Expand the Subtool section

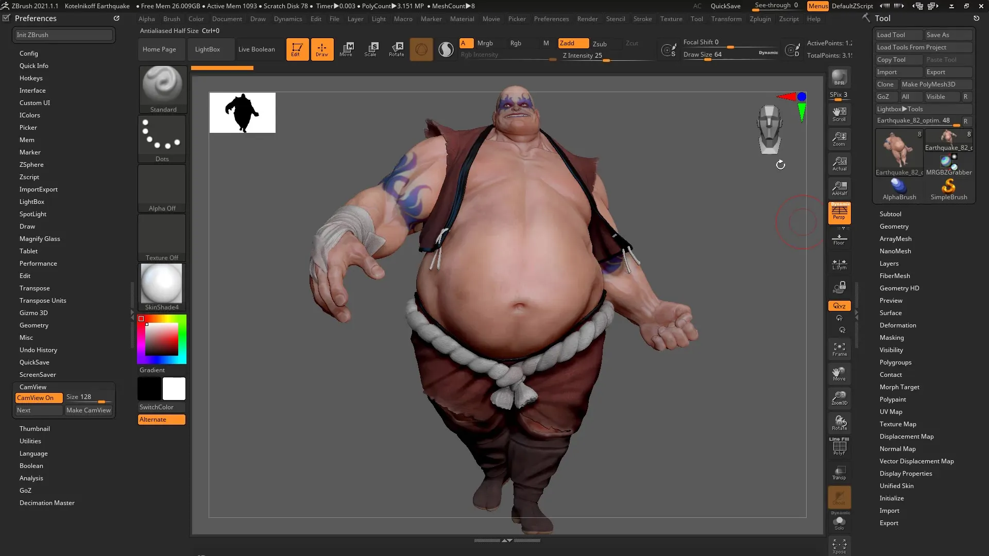890,214
